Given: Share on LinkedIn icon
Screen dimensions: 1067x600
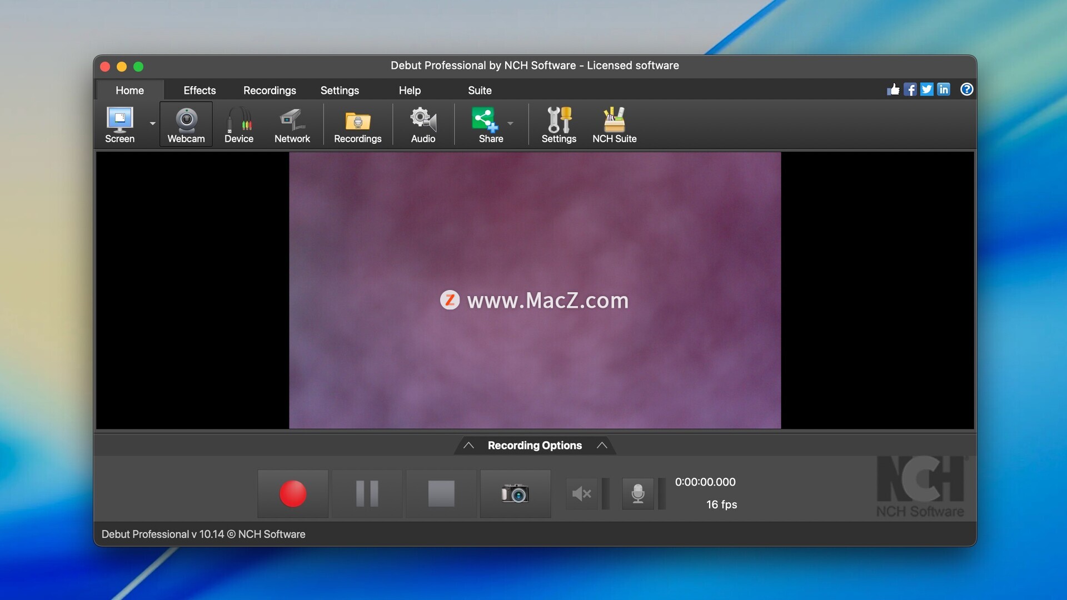Looking at the screenshot, I should (944, 89).
